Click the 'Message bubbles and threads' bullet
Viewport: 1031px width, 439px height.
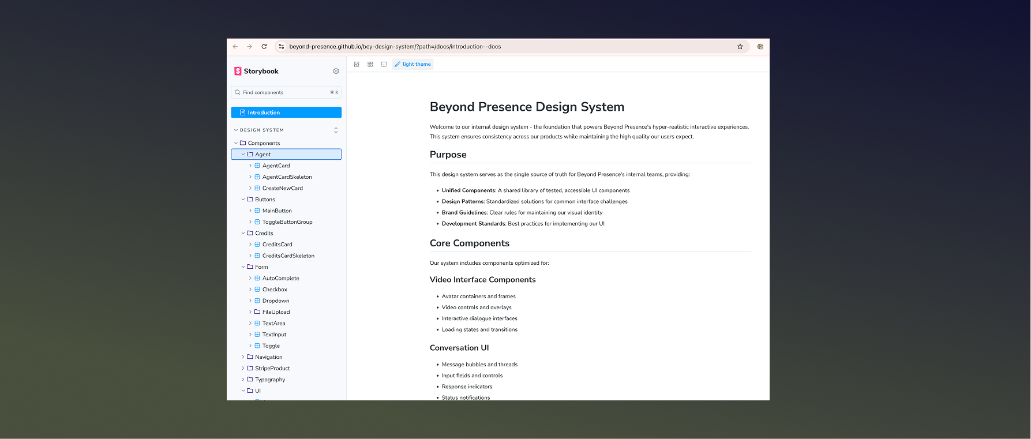(479, 365)
